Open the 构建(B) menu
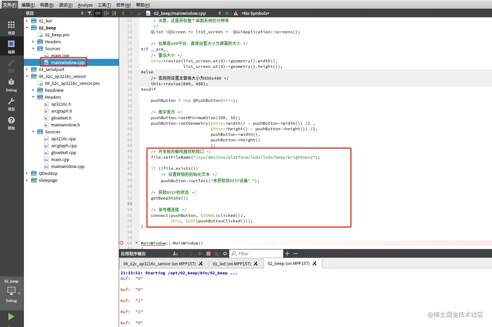 point(47,5)
